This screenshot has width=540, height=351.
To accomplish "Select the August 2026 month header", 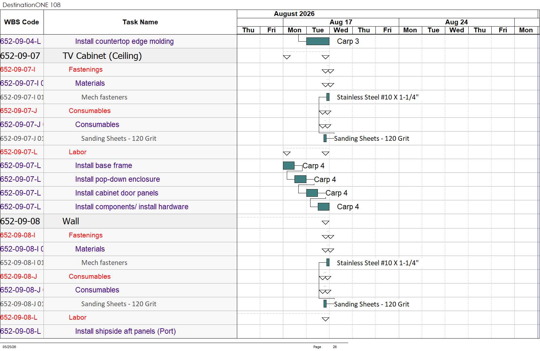I will click(294, 14).
